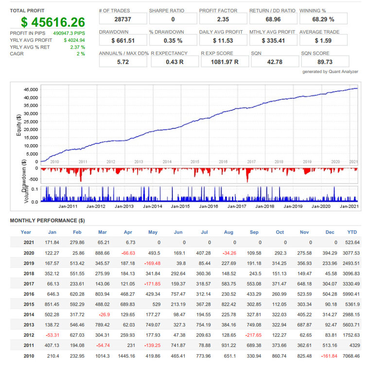Click the 'generated by Quant Analyzer' text

(331, 72)
